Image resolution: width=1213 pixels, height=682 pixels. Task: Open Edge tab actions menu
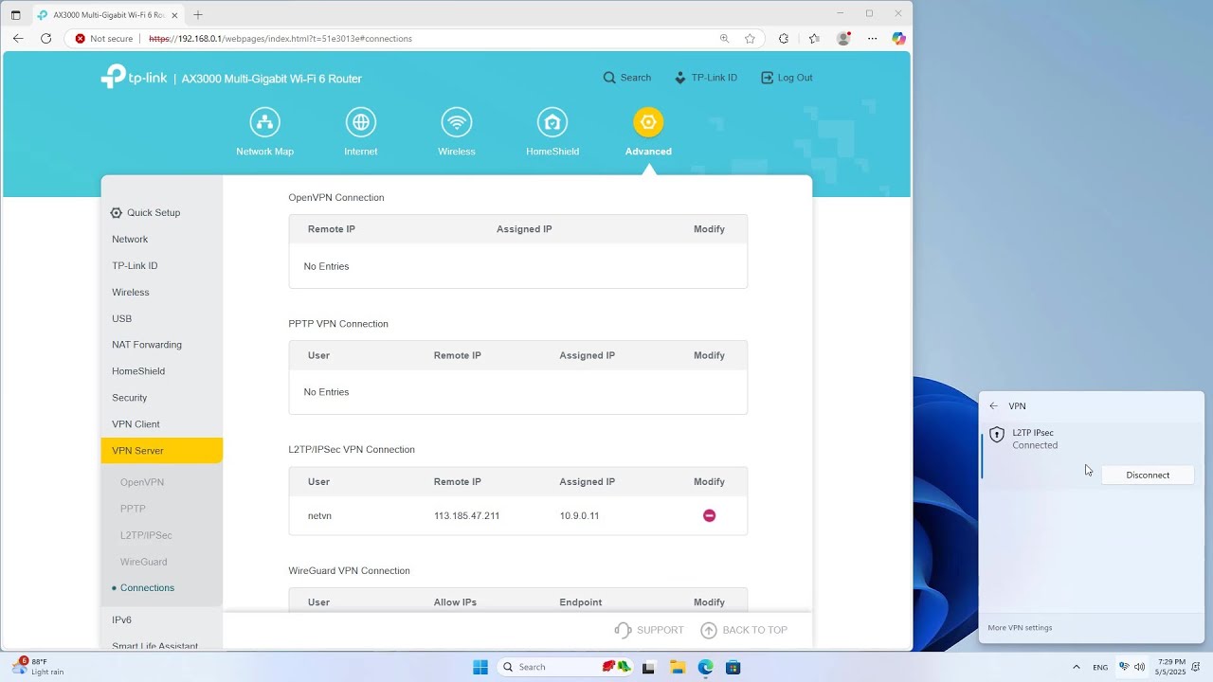(x=16, y=15)
